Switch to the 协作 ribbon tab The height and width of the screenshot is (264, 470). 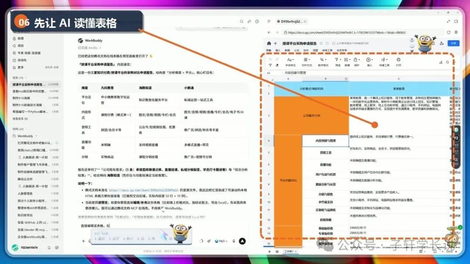(x=306, y=50)
